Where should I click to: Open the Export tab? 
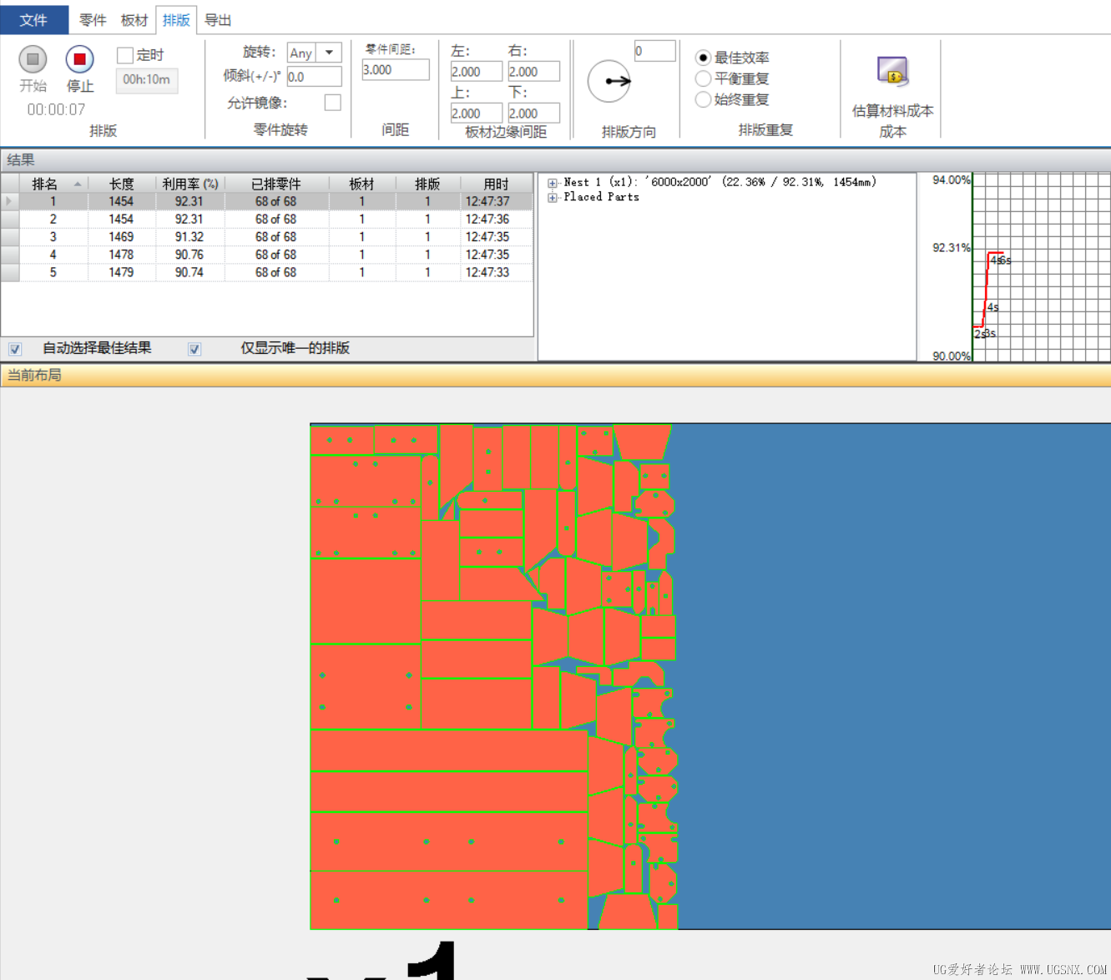(218, 20)
